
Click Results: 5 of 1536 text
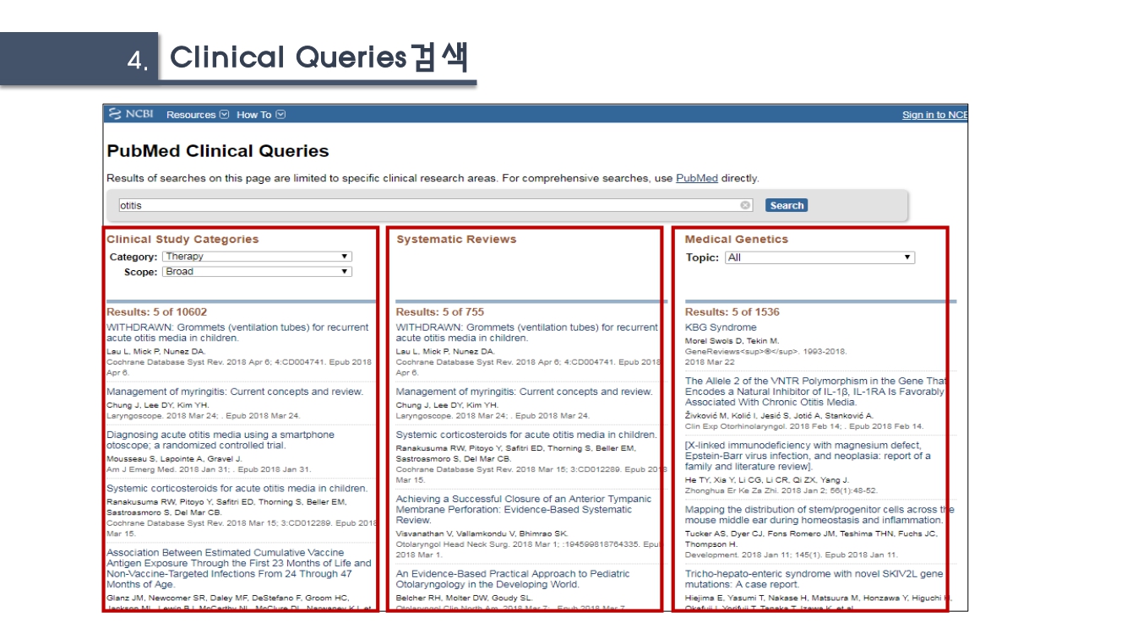732,312
